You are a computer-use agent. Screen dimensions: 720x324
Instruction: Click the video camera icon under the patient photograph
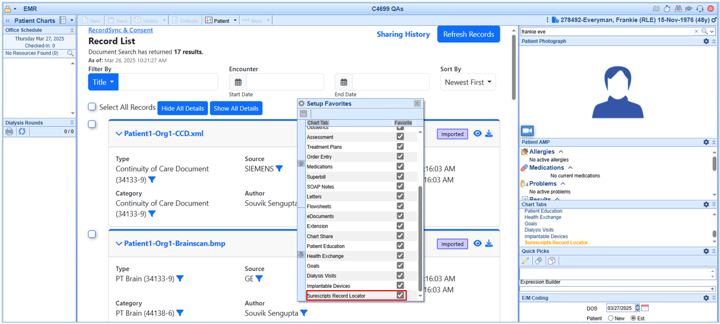(527, 131)
